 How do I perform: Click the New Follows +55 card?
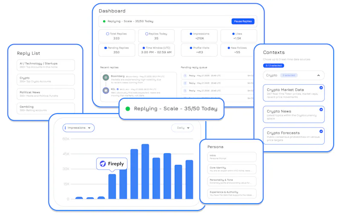coord(237,50)
